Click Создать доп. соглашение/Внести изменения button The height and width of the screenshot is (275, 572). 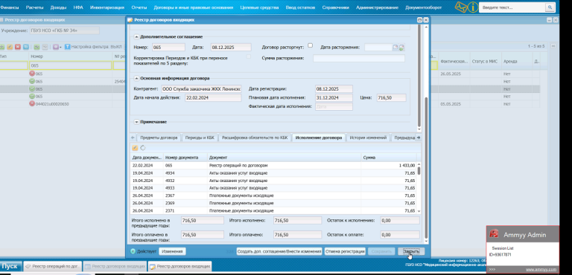pos(279,251)
